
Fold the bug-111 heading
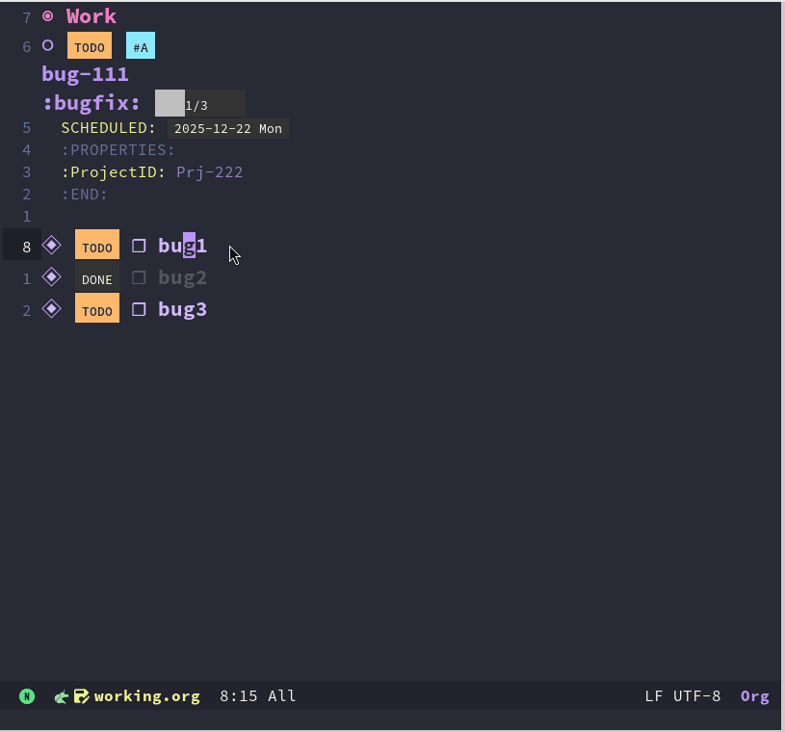point(85,74)
